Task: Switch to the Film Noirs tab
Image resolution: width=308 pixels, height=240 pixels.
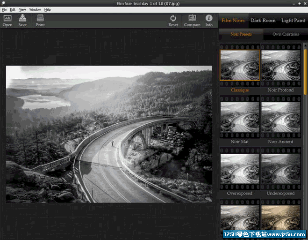Action: click(x=233, y=20)
